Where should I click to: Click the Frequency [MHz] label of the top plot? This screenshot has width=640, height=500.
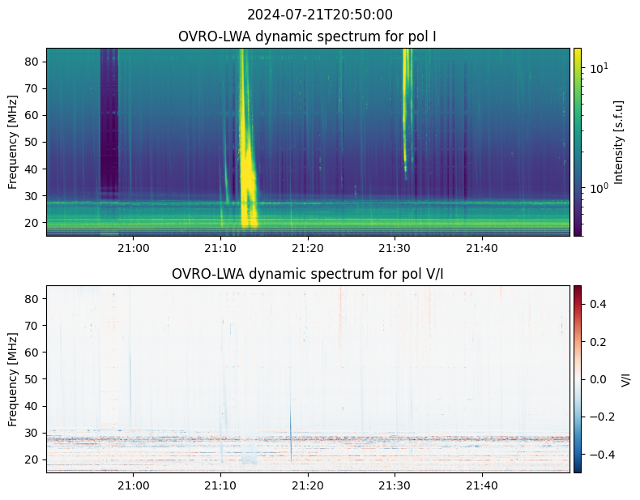[x=13, y=142]
